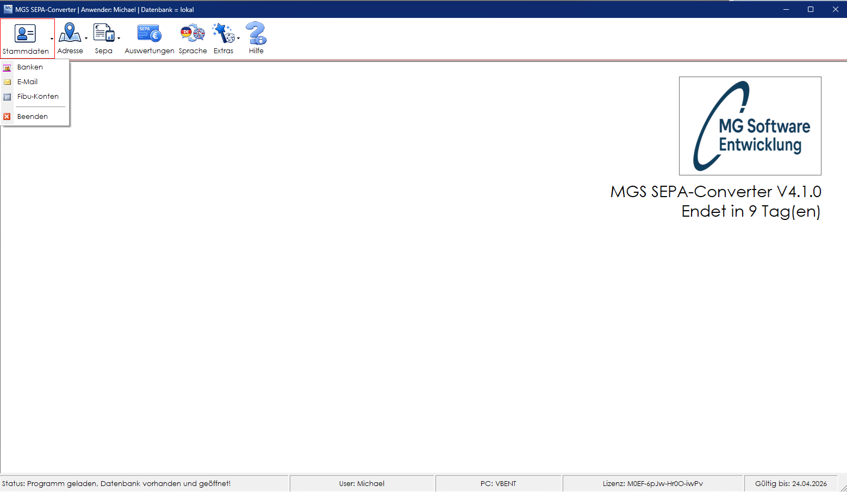This screenshot has height=492, width=847.
Task: Click the Hilfe question mark icon
Action: pos(256,33)
